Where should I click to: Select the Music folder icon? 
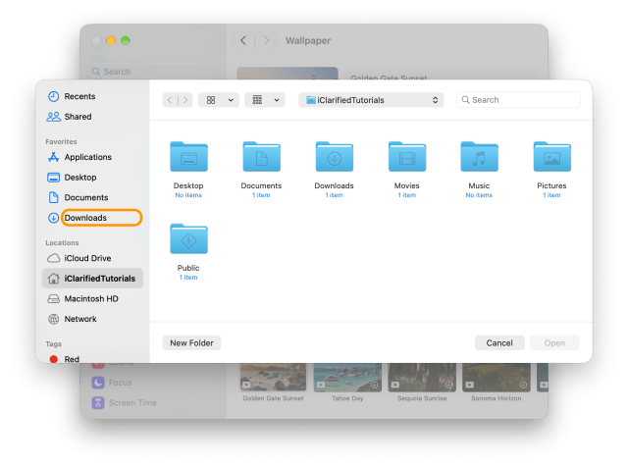479,157
